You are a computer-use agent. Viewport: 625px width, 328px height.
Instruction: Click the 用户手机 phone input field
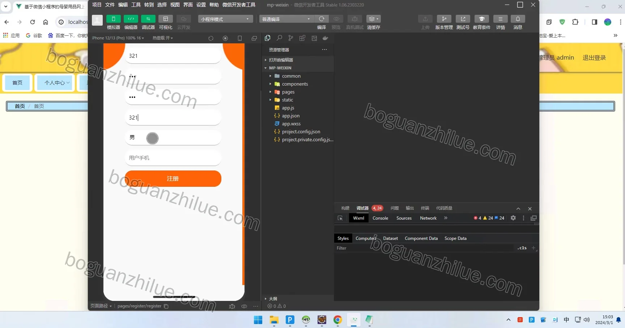[173, 158]
